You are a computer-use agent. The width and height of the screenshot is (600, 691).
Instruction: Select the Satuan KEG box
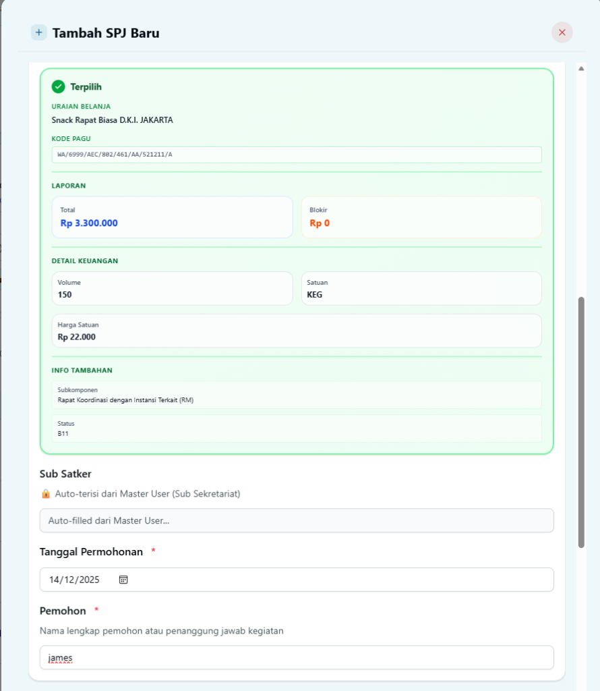(x=421, y=289)
